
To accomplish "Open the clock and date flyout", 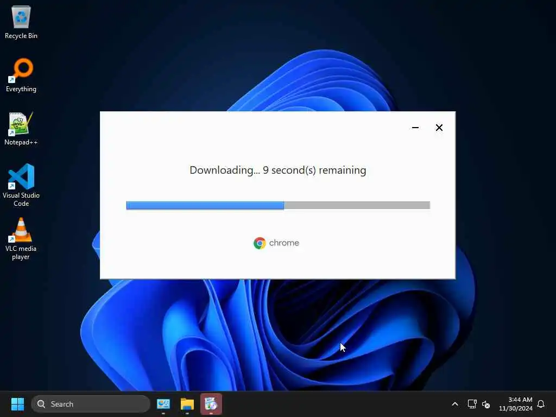I will point(516,404).
